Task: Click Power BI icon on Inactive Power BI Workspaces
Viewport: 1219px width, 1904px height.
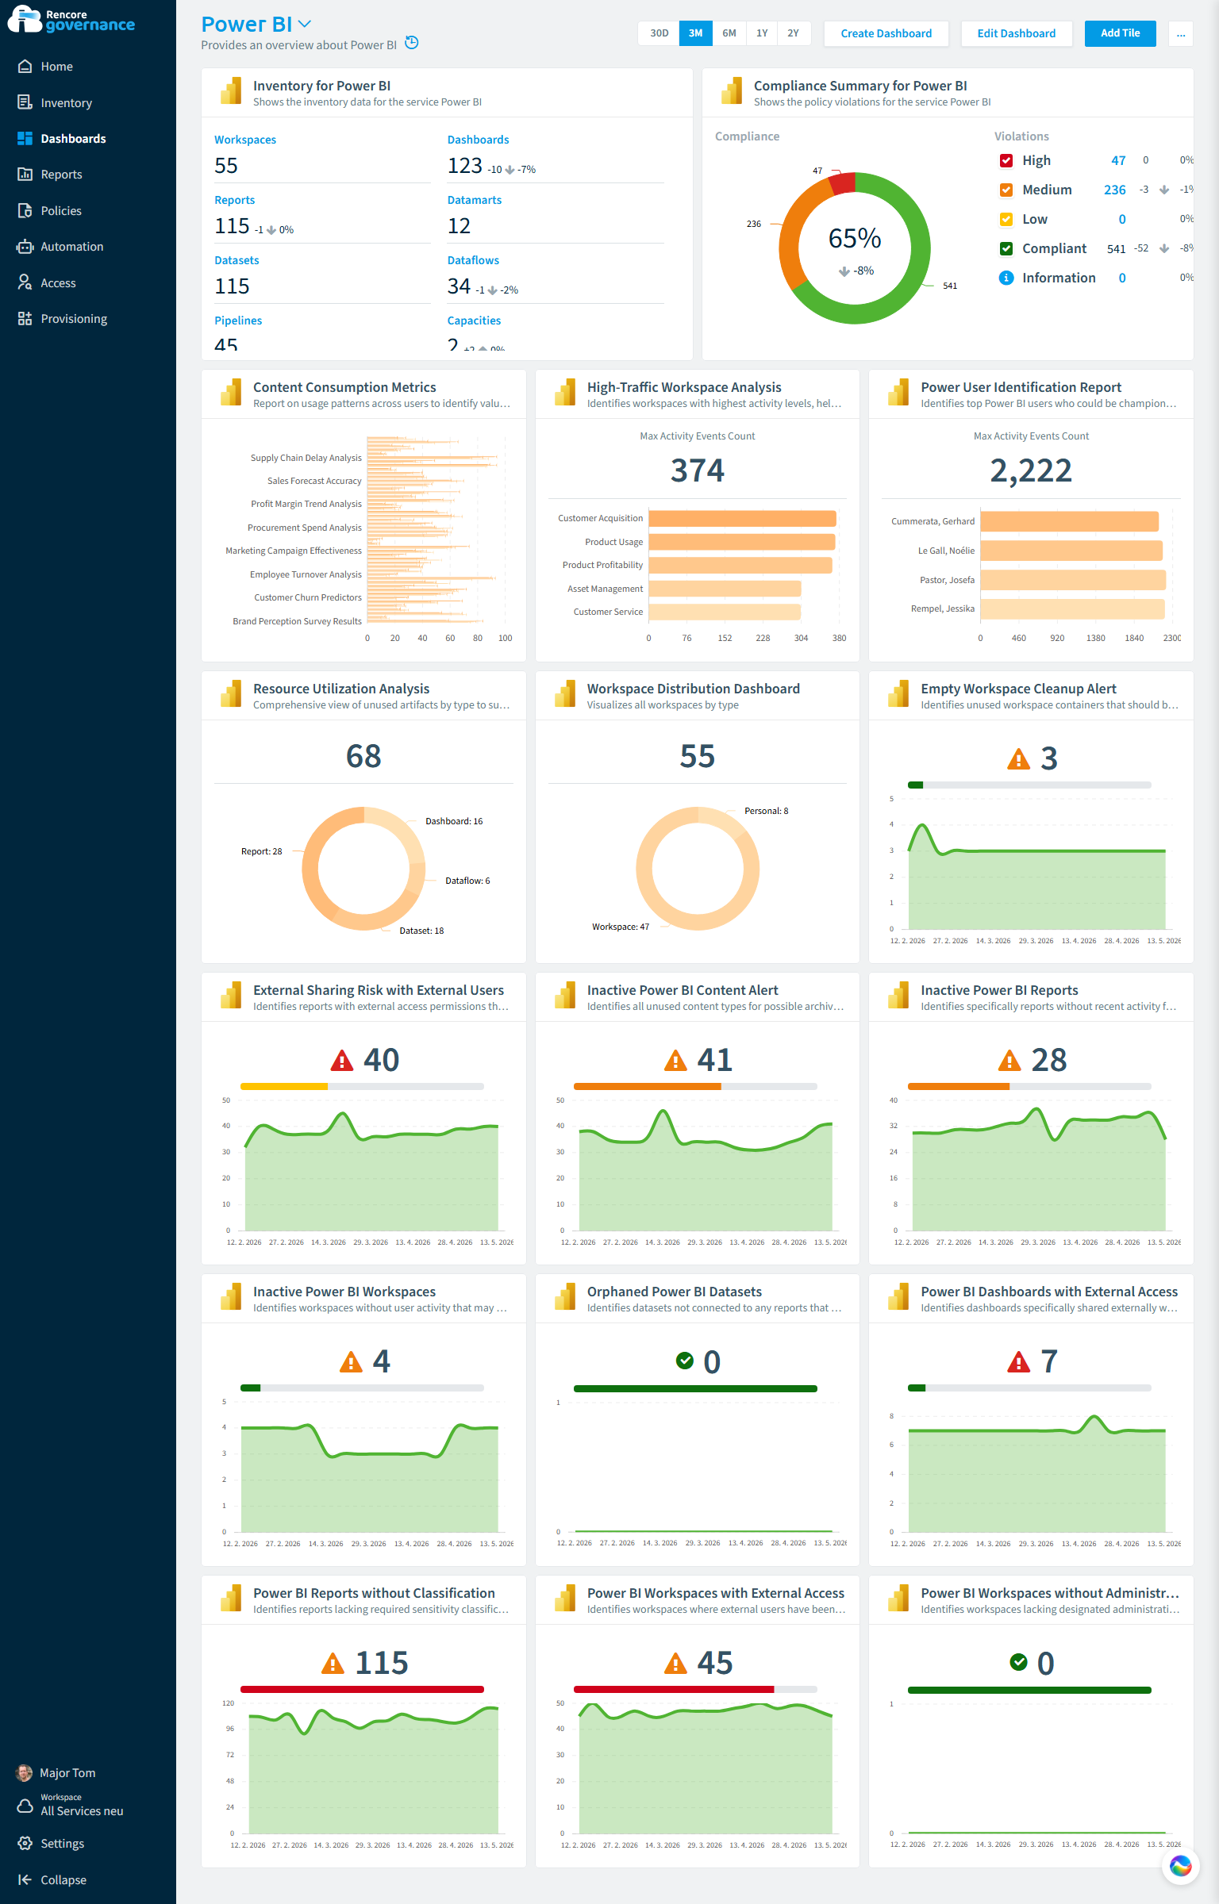Action: [x=231, y=1297]
